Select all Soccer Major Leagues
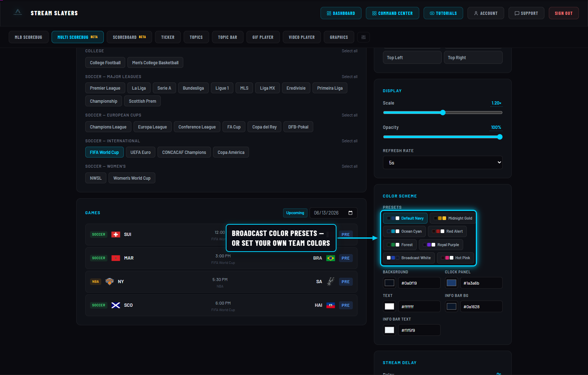This screenshot has width=588, height=375. coord(350,77)
